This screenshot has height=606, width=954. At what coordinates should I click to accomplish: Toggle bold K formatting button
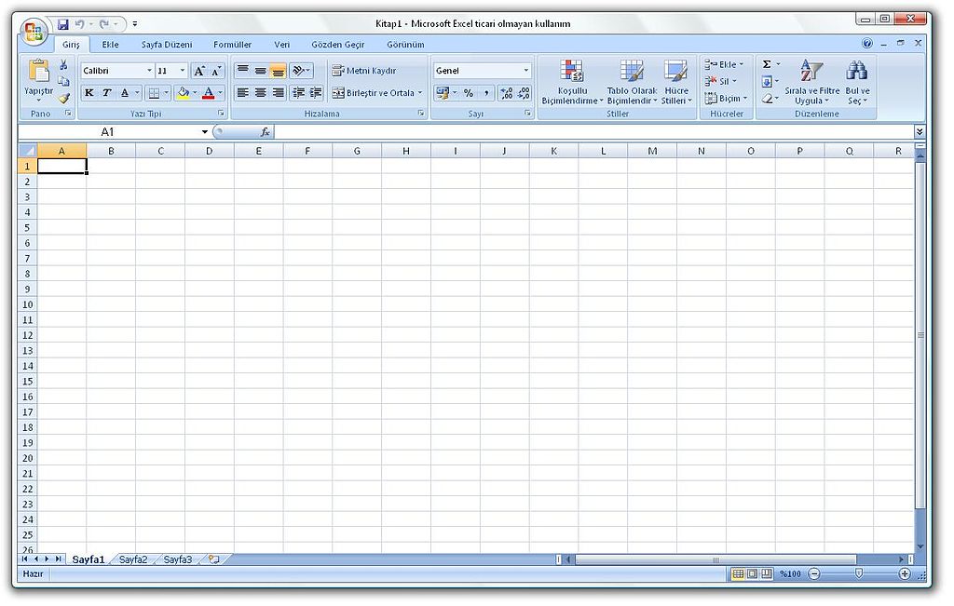(89, 93)
